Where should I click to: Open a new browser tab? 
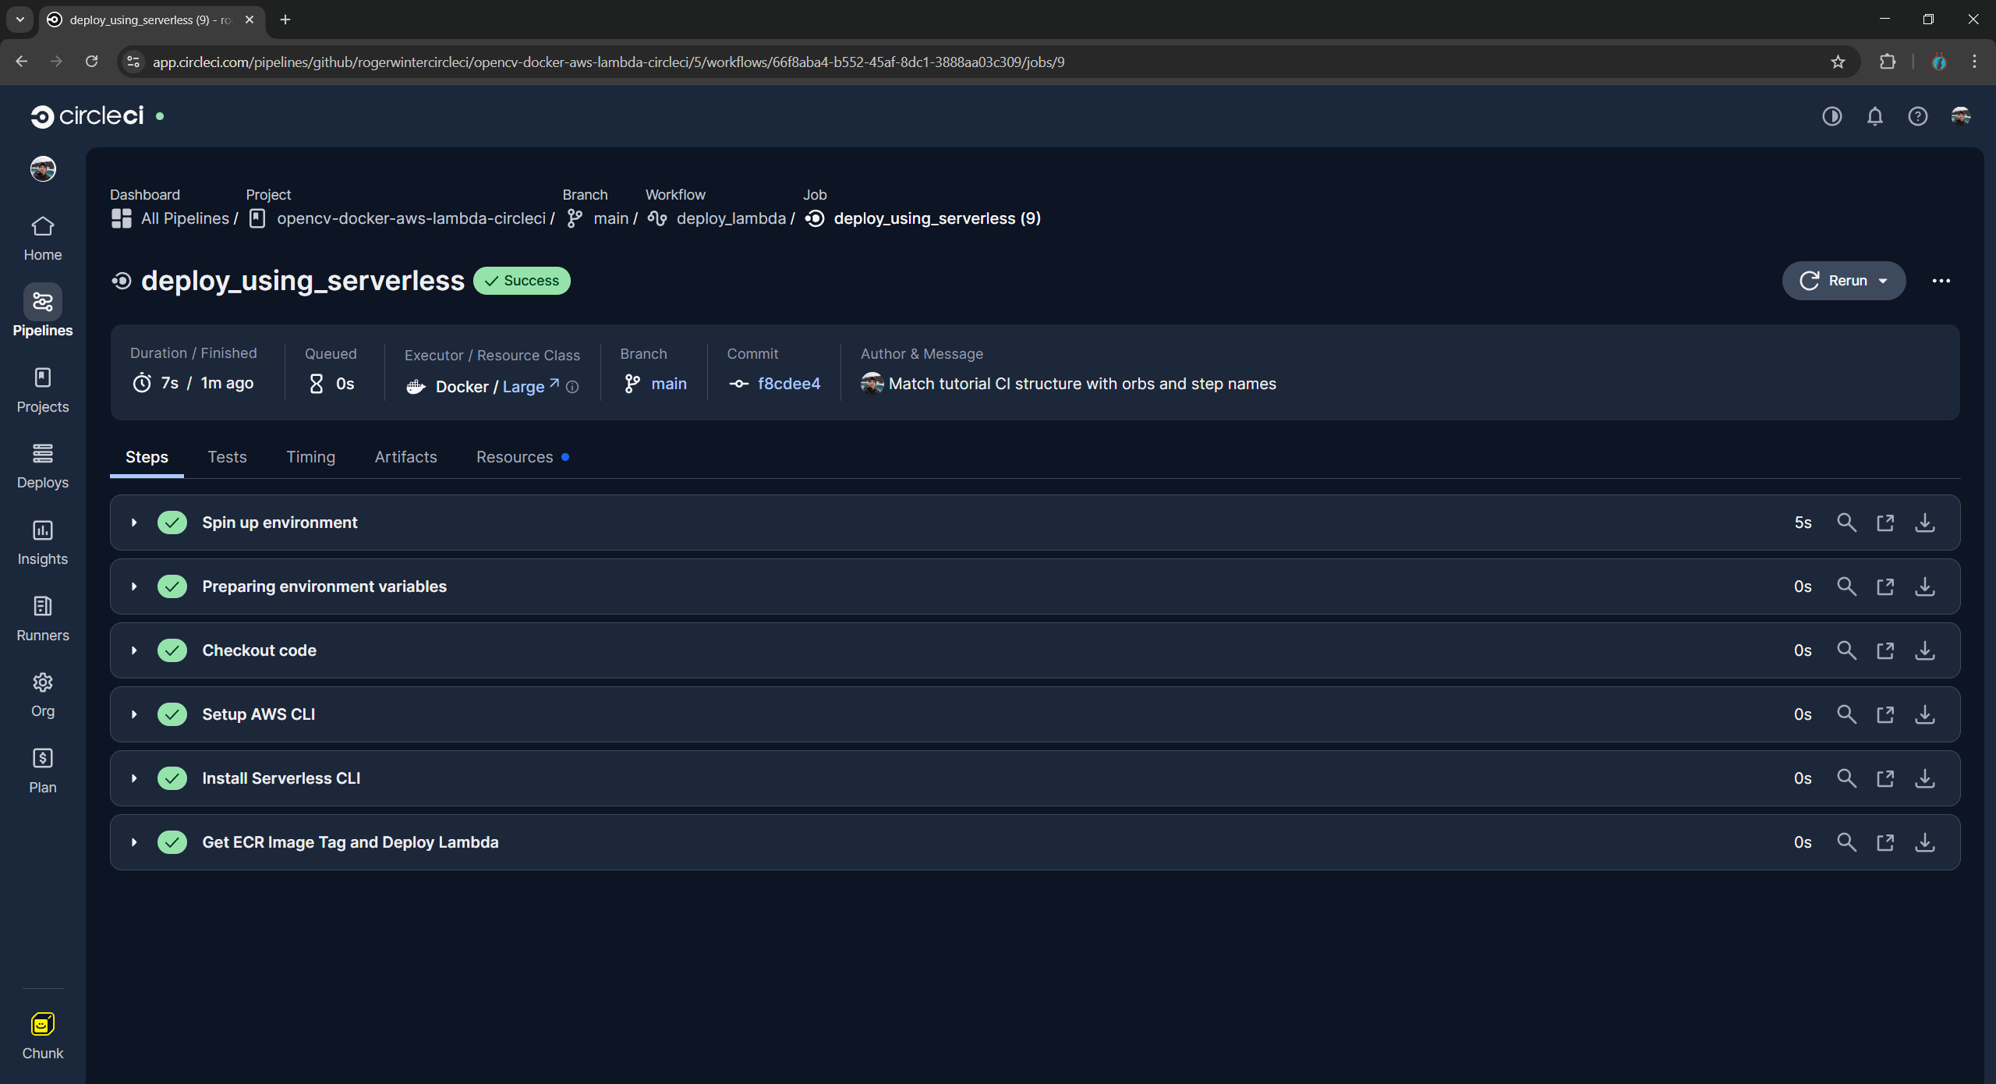click(285, 19)
